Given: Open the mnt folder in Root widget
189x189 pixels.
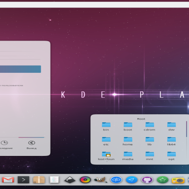Looking at the screenshot, I should pyautogui.click(x=150, y=156).
